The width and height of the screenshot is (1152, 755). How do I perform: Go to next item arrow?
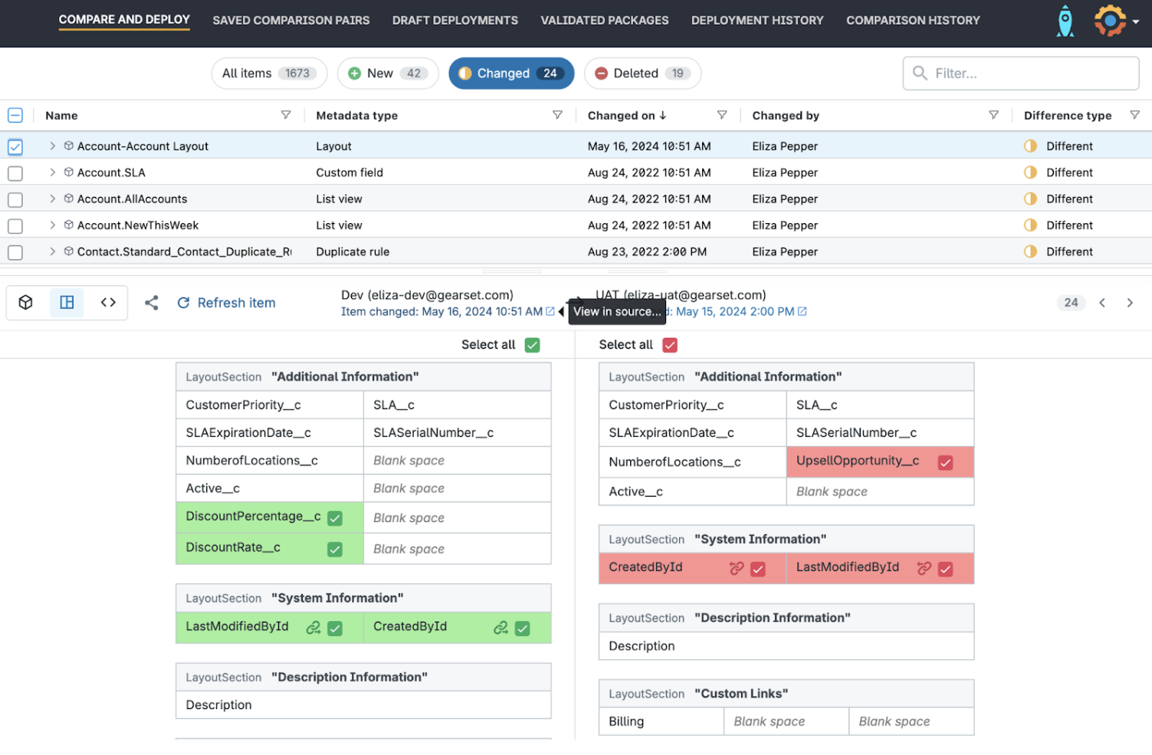point(1129,303)
